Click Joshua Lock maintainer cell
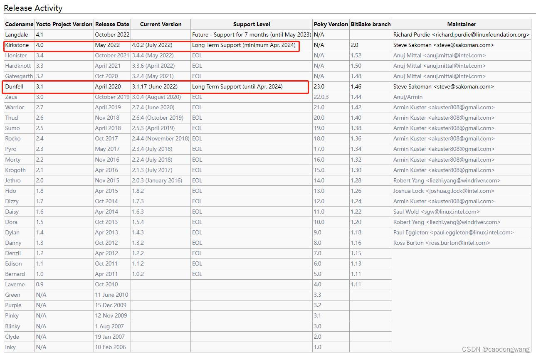The image size is (536, 357). (462, 191)
